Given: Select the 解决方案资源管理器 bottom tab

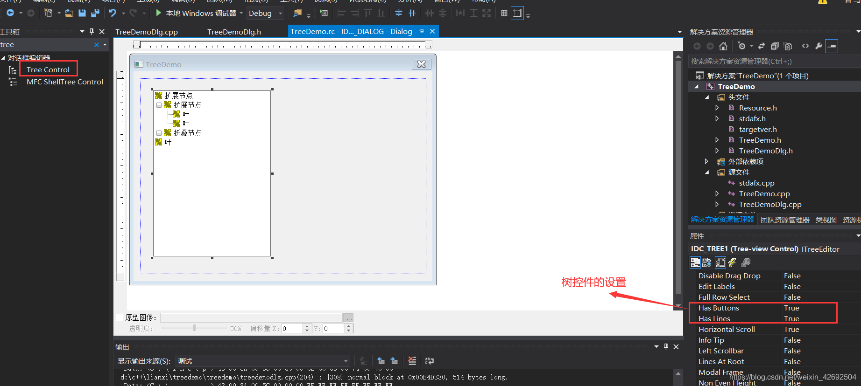Looking at the screenshot, I should pyautogui.click(x=722, y=220).
